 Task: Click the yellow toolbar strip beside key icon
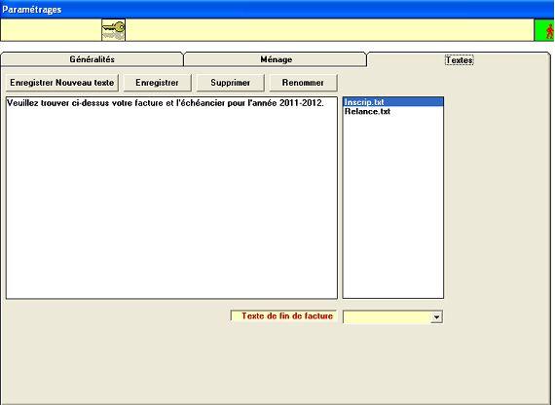pyautogui.click(x=329, y=30)
